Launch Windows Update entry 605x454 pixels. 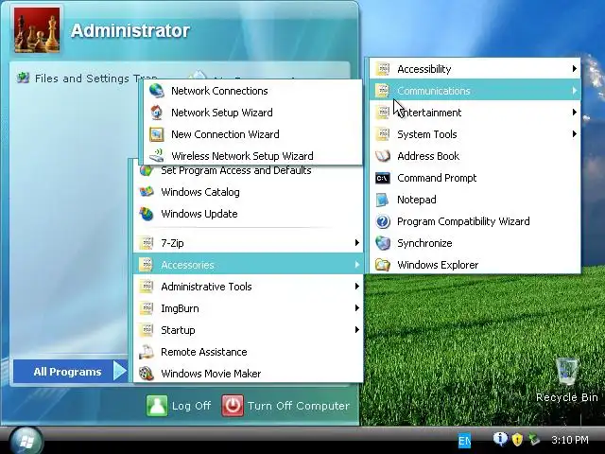click(248, 214)
